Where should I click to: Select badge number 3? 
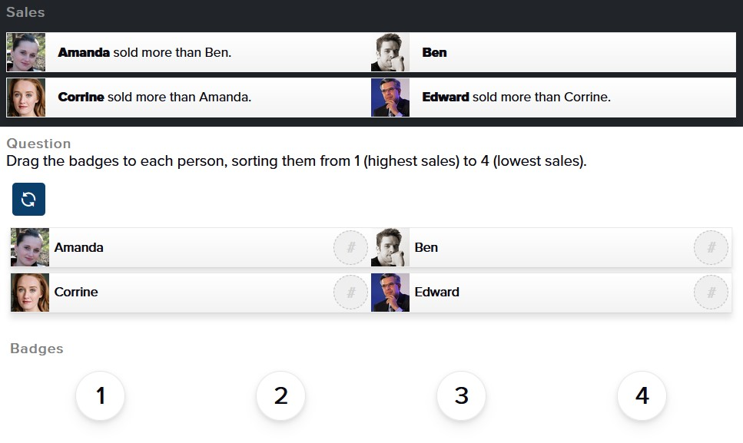pyautogui.click(x=460, y=395)
